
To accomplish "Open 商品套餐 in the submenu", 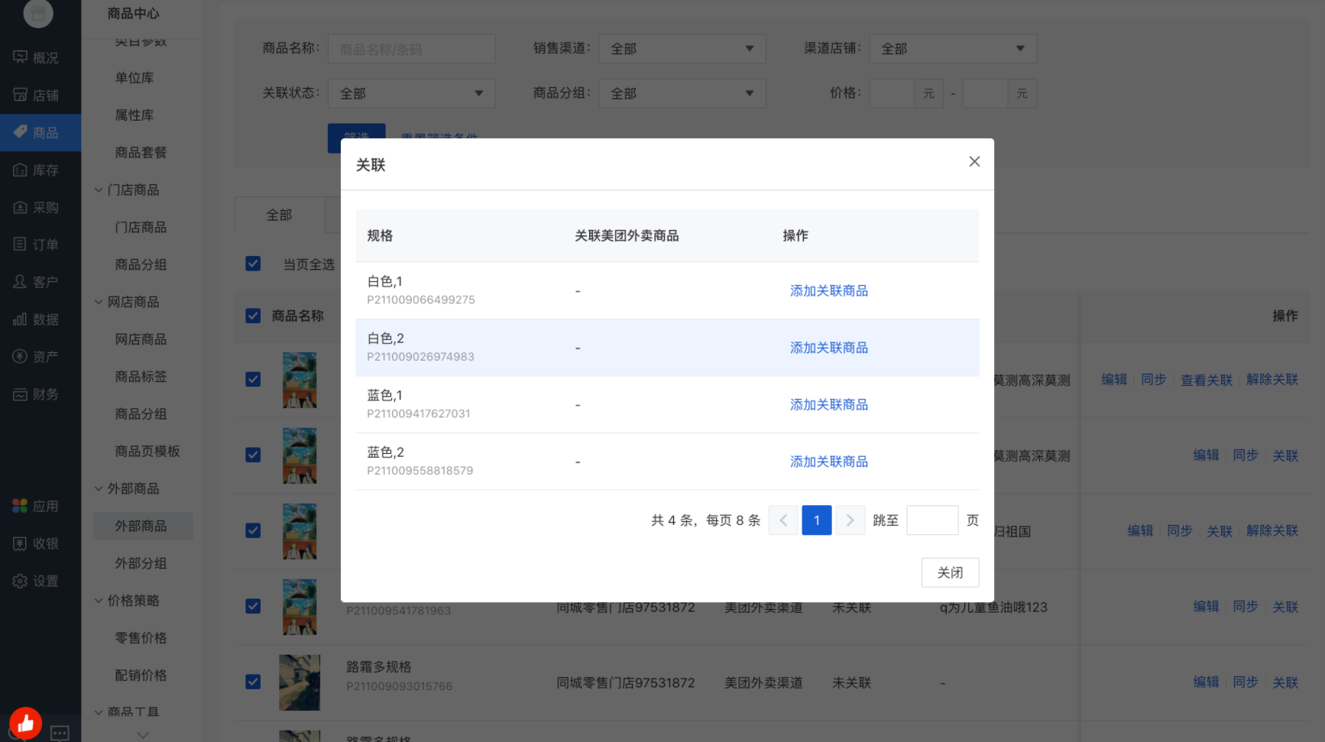I will click(141, 152).
